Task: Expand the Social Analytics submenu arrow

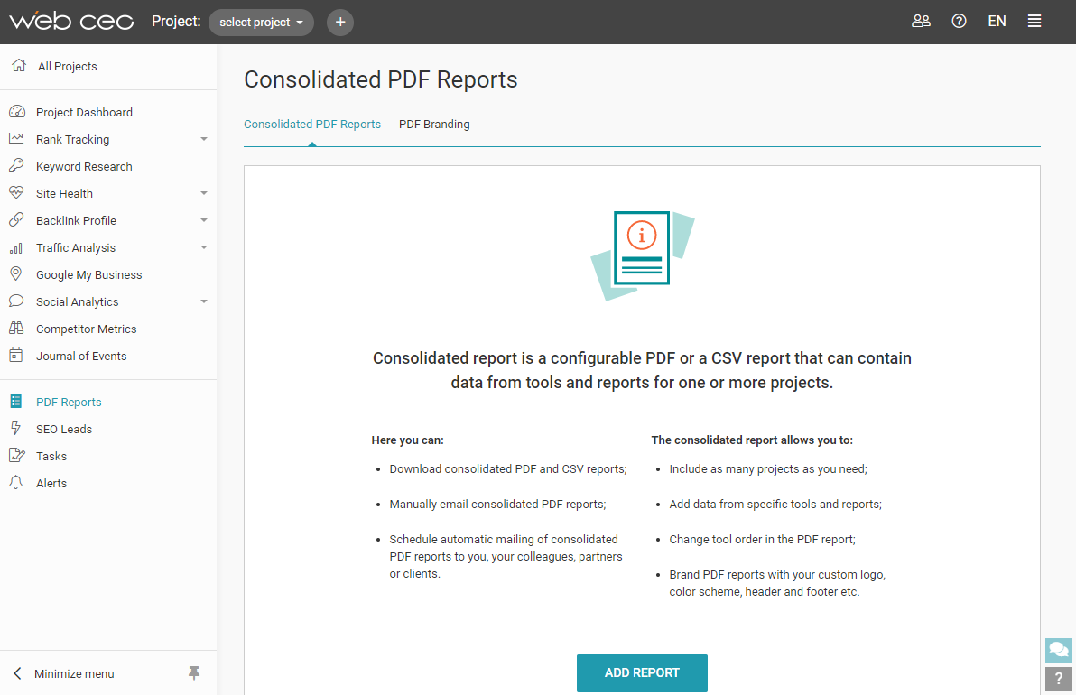Action: tap(204, 301)
